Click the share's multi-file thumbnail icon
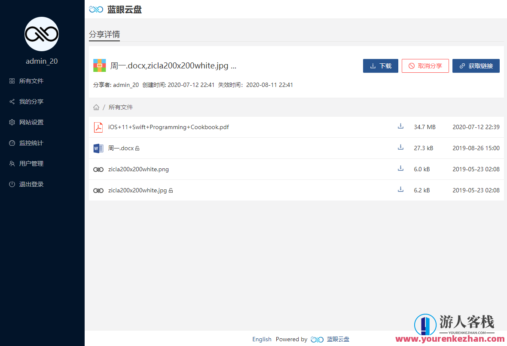This screenshot has width=507, height=346. pyautogui.click(x=99, y=65)
